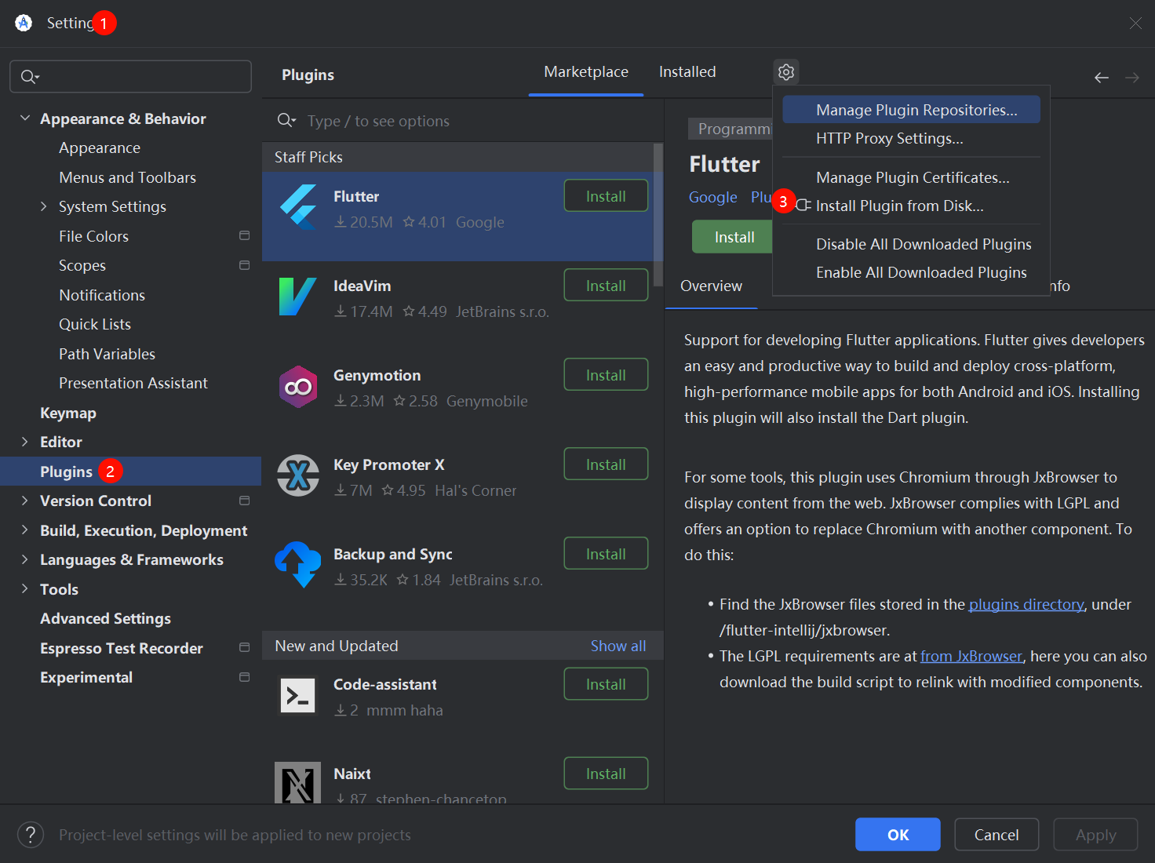Click the plugins gear settings icon
Viewport: 1155px width, 863px height.
pyautogui.click(x=786, y=72)
